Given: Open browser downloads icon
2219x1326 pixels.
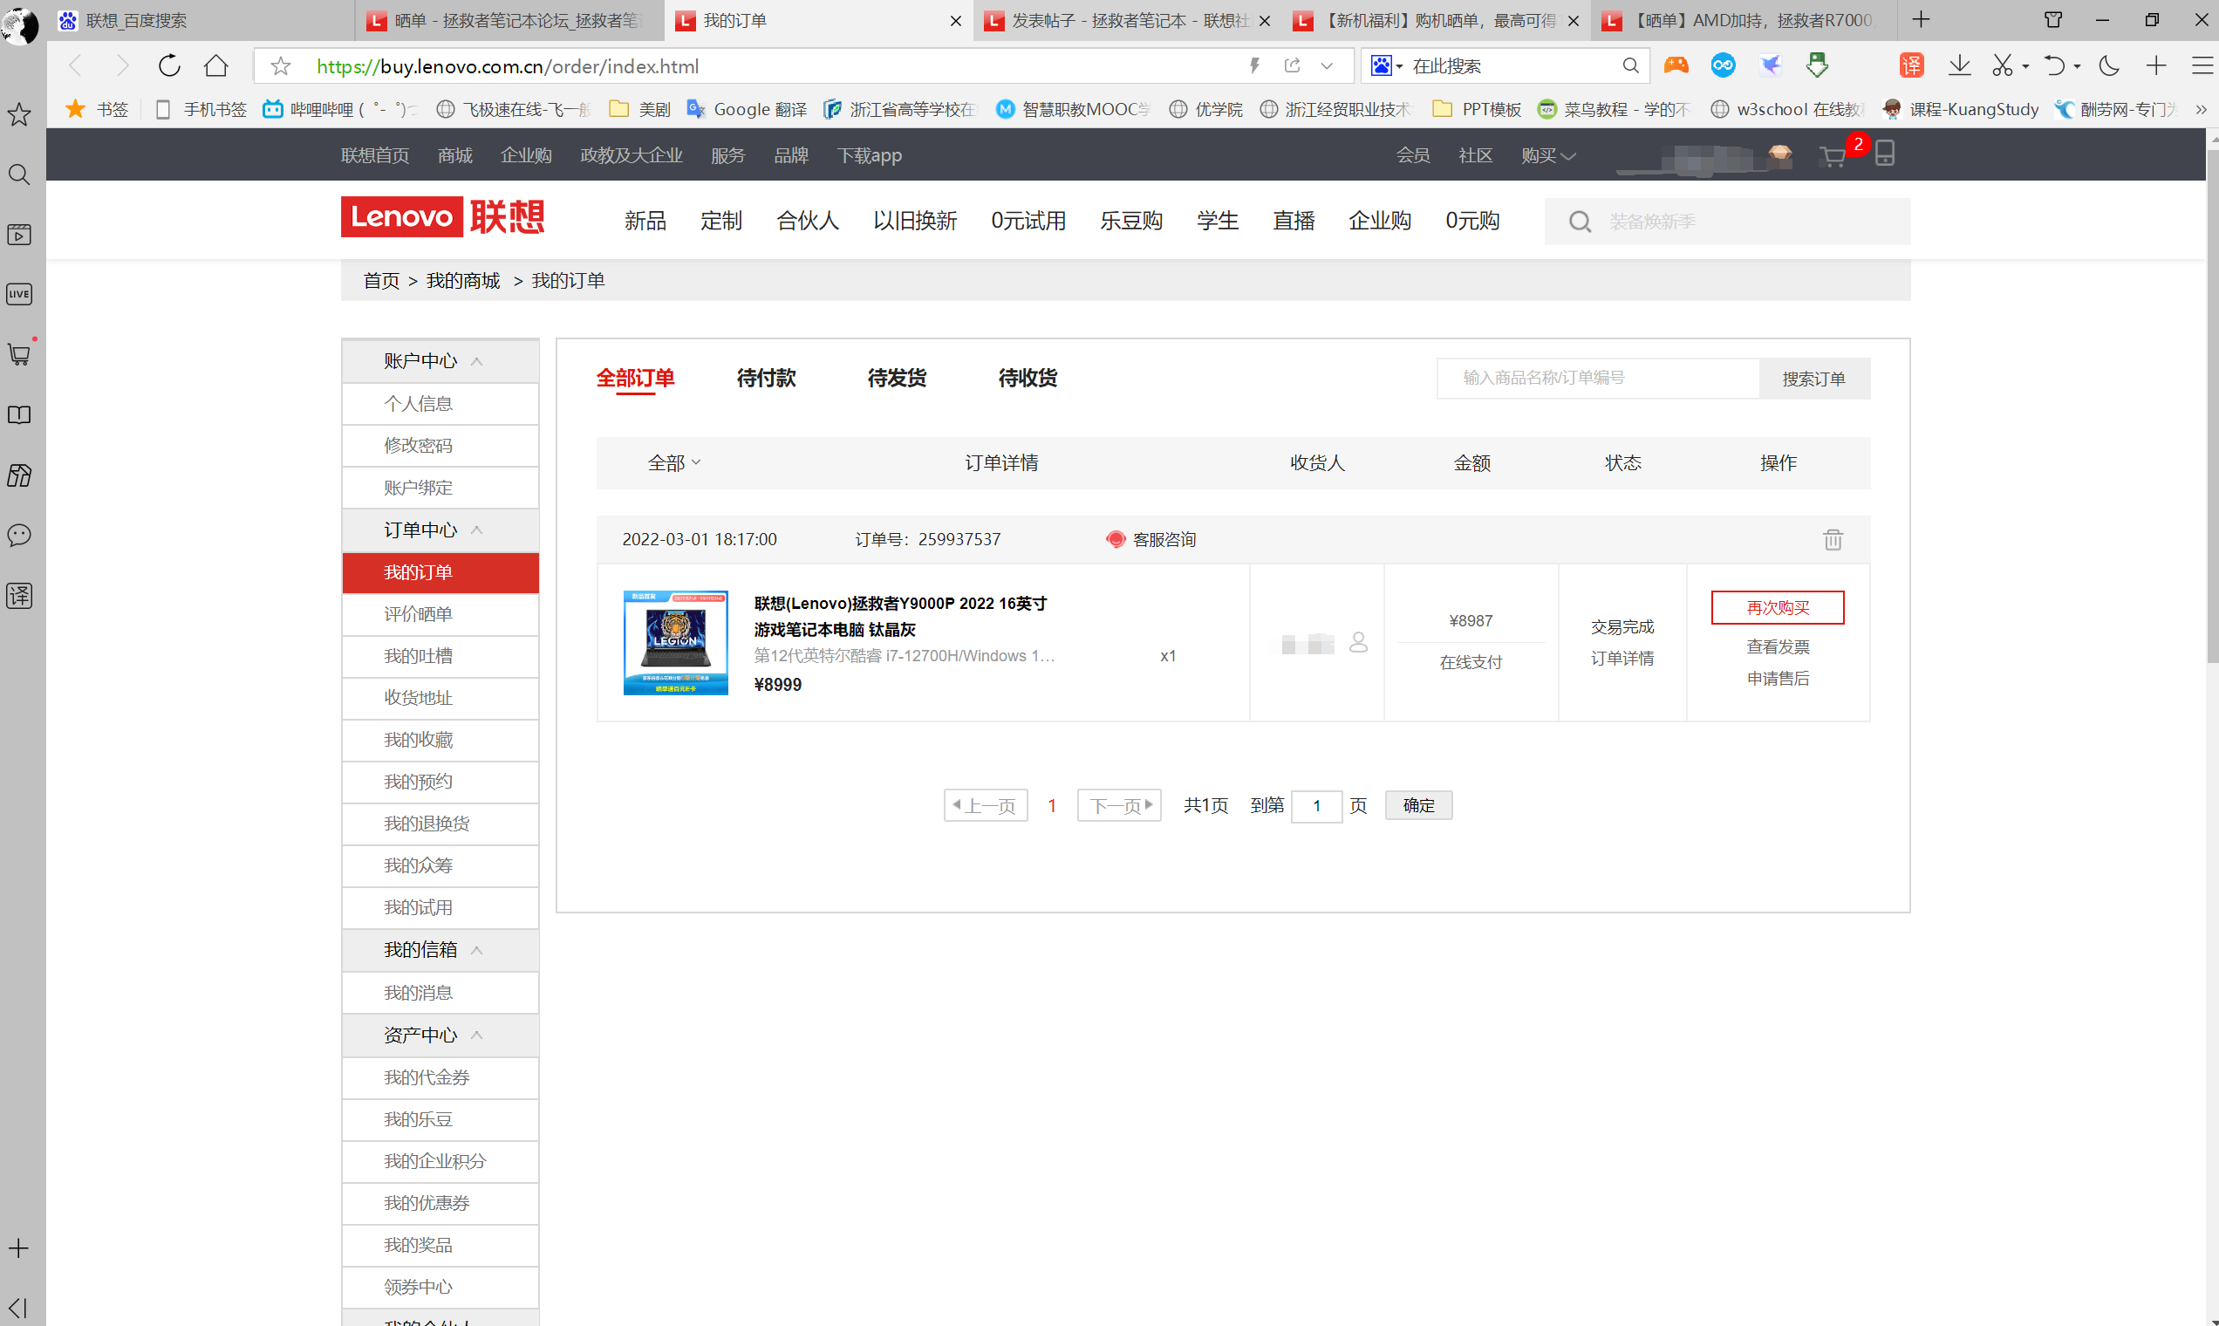Looking at the screenshot, I should [x=1959, y=65].
